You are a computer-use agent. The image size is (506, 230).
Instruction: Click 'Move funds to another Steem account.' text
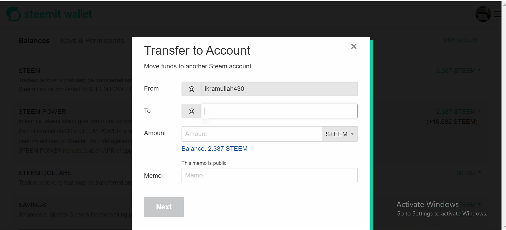pyautogui.click(x=198, y=66)
